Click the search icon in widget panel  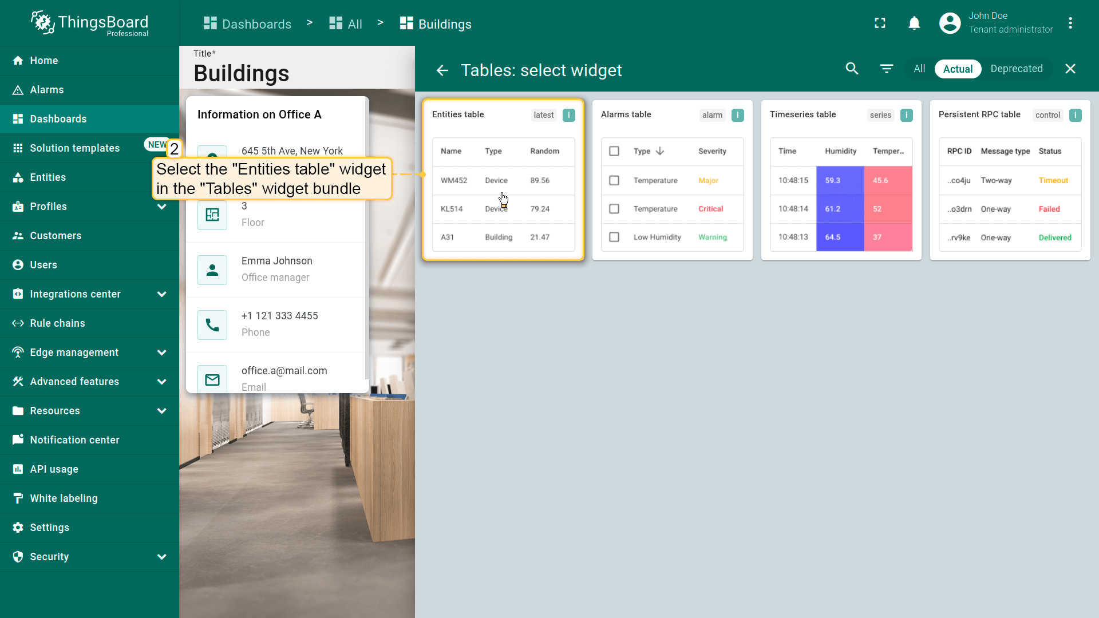(x=852, y=69)
